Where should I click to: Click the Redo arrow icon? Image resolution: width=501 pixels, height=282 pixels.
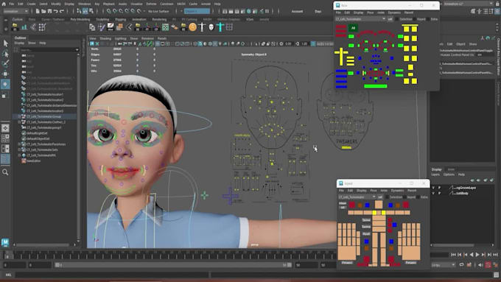62,11
